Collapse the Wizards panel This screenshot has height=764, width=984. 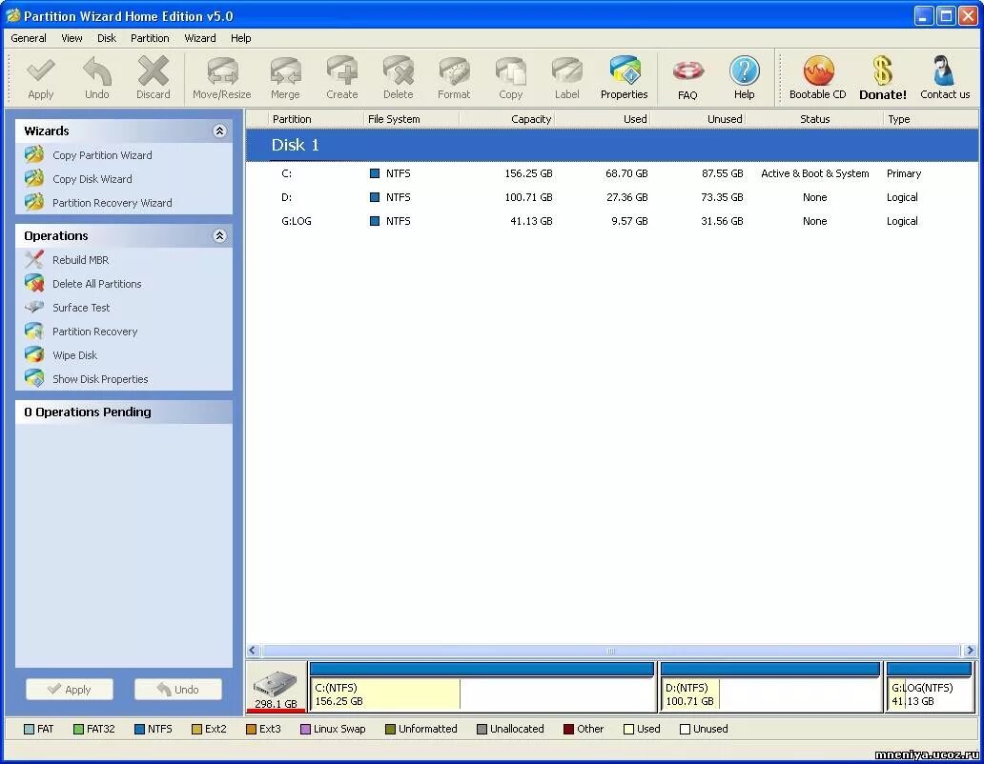[219, 131]
